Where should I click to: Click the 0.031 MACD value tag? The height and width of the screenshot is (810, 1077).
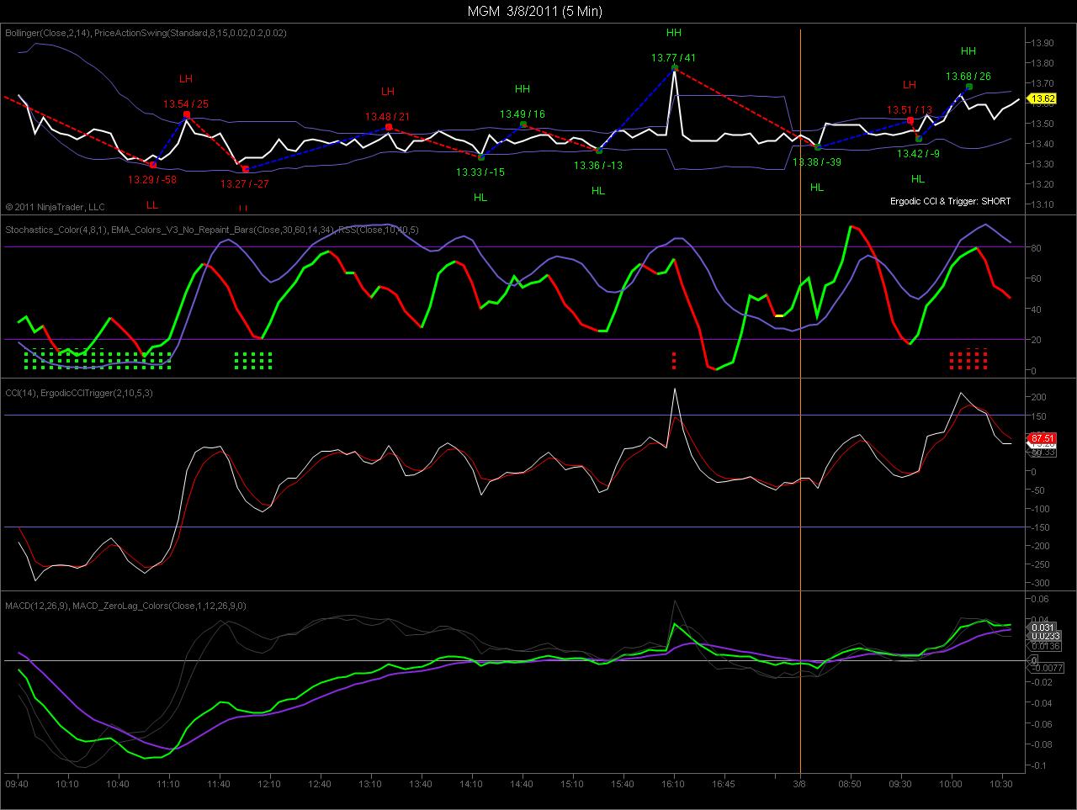1043,627
